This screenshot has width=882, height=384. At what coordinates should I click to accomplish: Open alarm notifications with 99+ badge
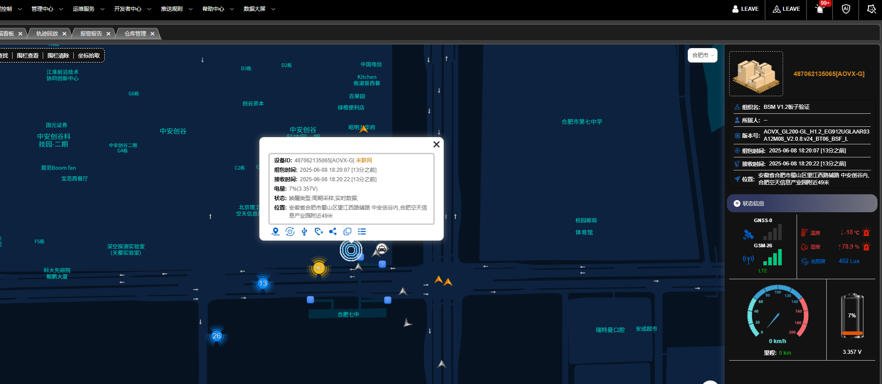click(x=820, y=9)
